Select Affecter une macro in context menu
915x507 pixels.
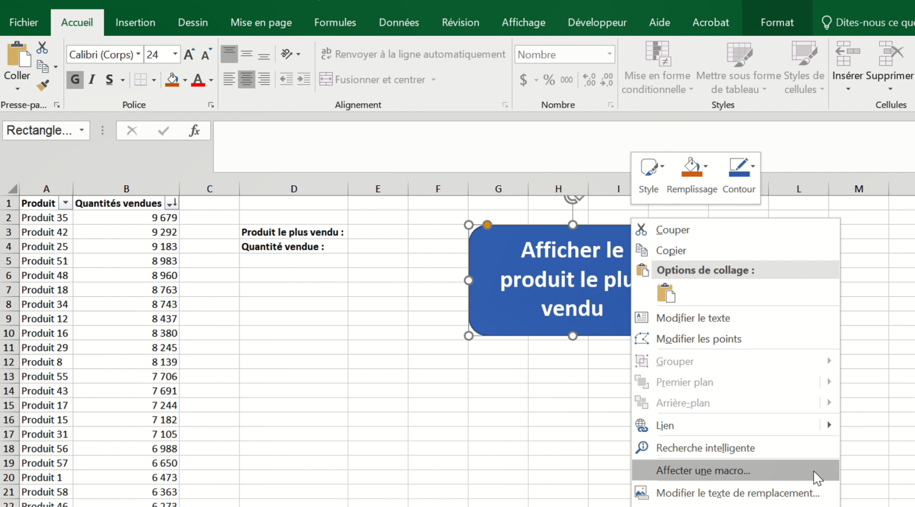[x=703, y=470]
